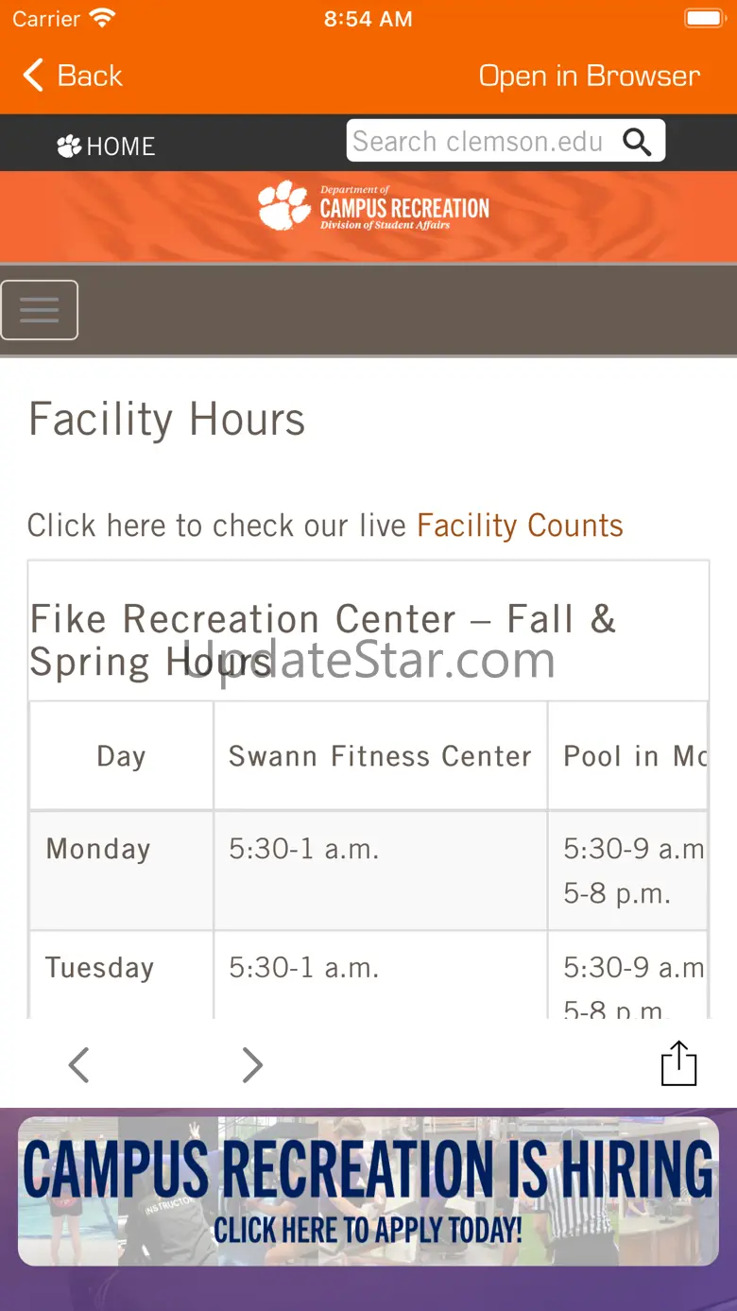Tap the Back text label

90,76
